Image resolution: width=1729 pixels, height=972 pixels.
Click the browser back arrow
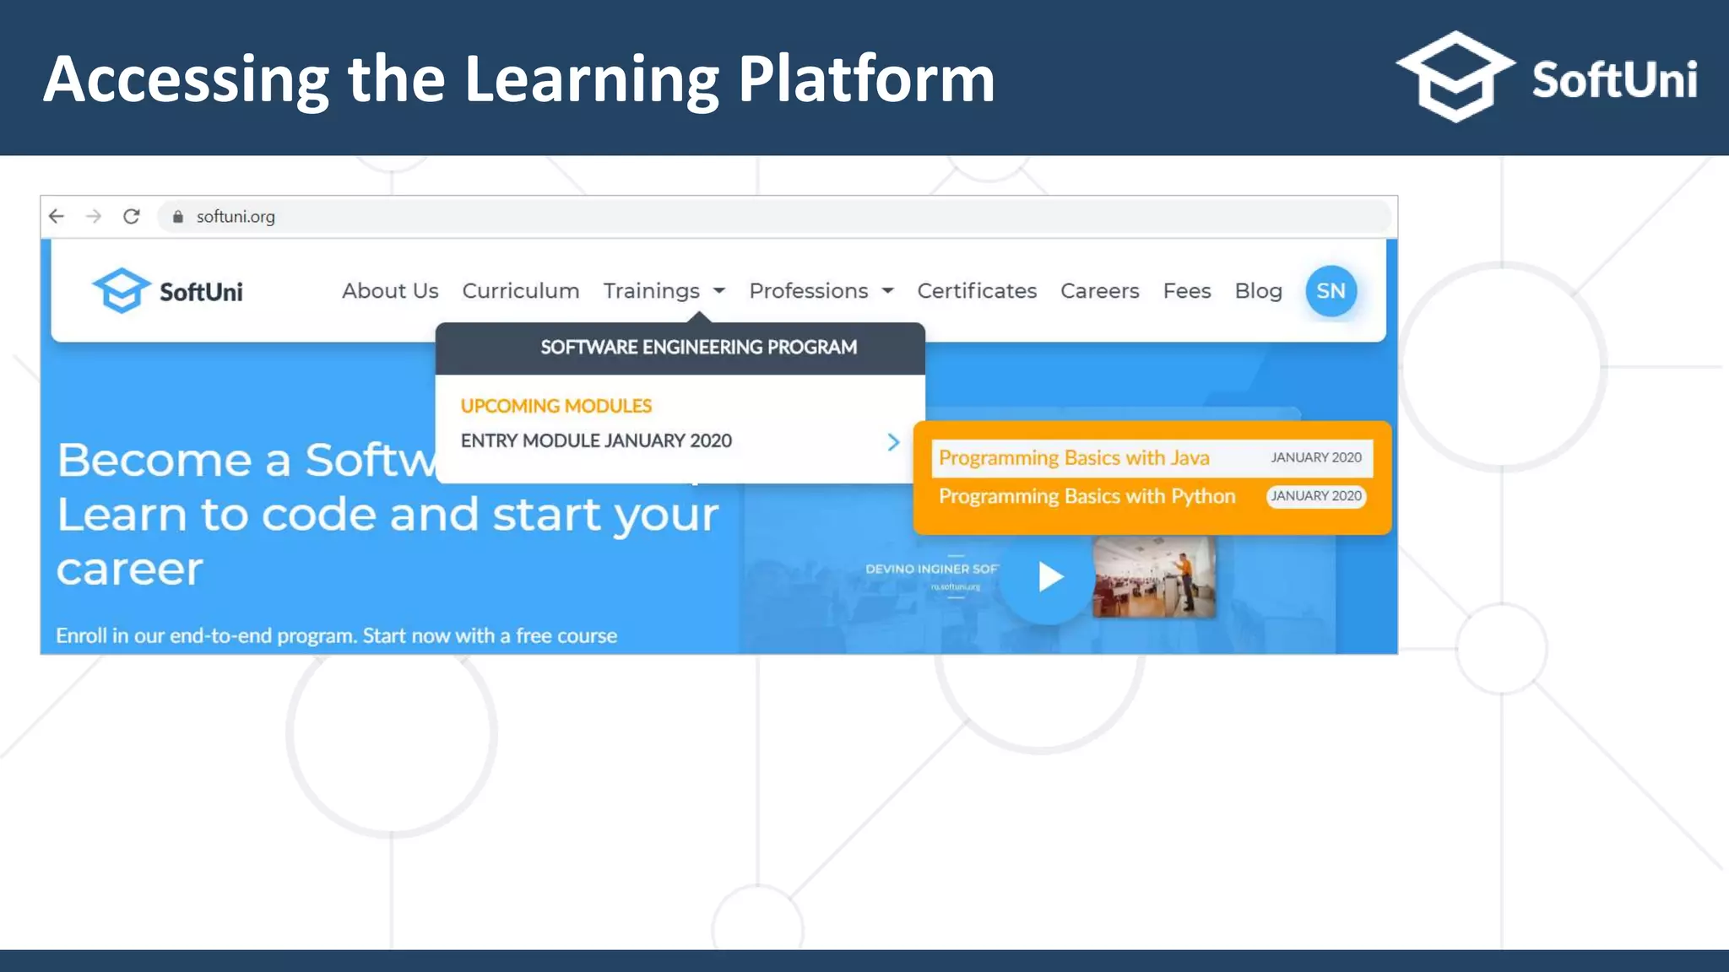coord(57,217)
